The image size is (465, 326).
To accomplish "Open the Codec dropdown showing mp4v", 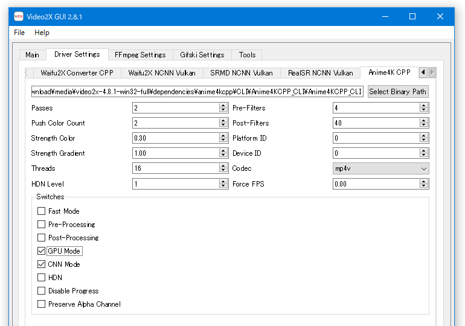I will pyautogui.click(x=381, y=168).
